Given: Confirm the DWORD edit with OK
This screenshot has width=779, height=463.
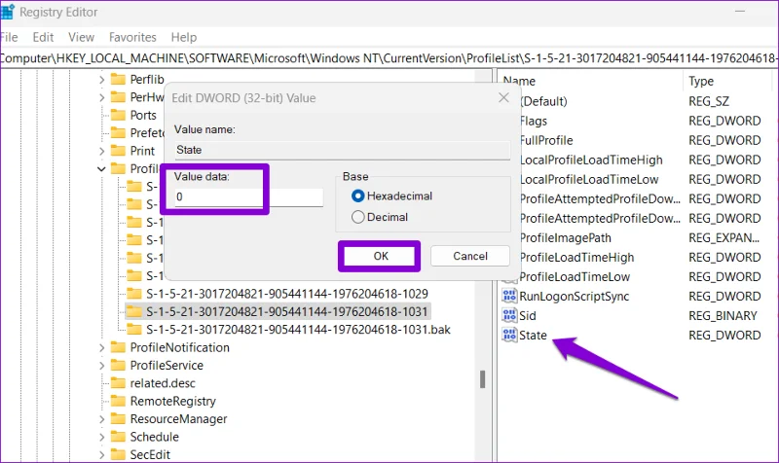Looking at the screenshot, I should click(x=381, y=256).
